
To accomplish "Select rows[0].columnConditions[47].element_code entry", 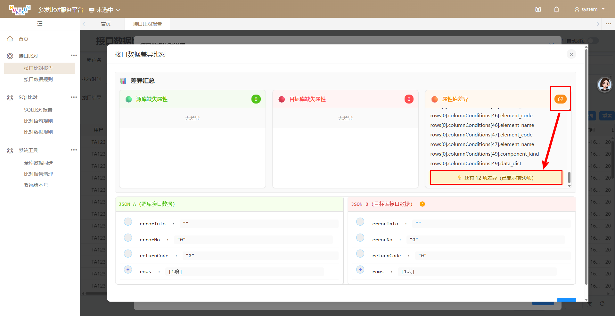I will coord(481,135).
